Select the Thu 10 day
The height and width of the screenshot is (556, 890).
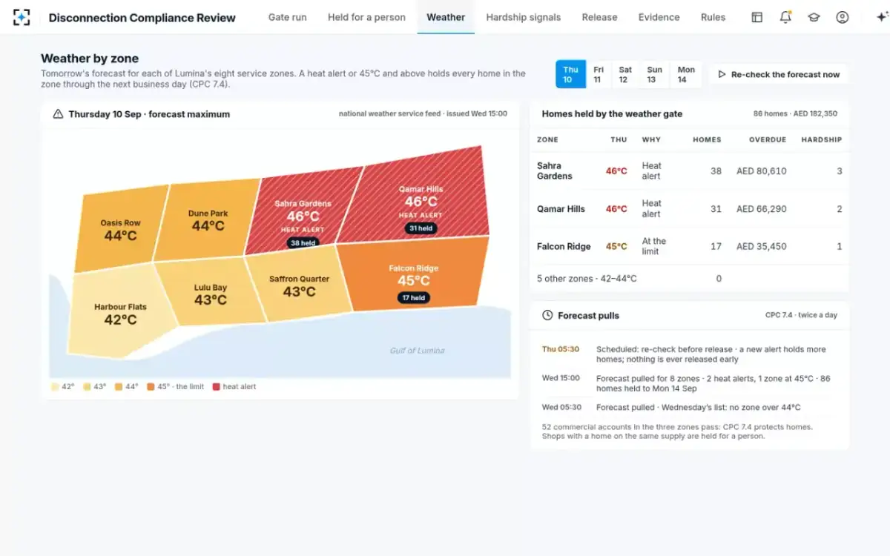tap(570, 74)
